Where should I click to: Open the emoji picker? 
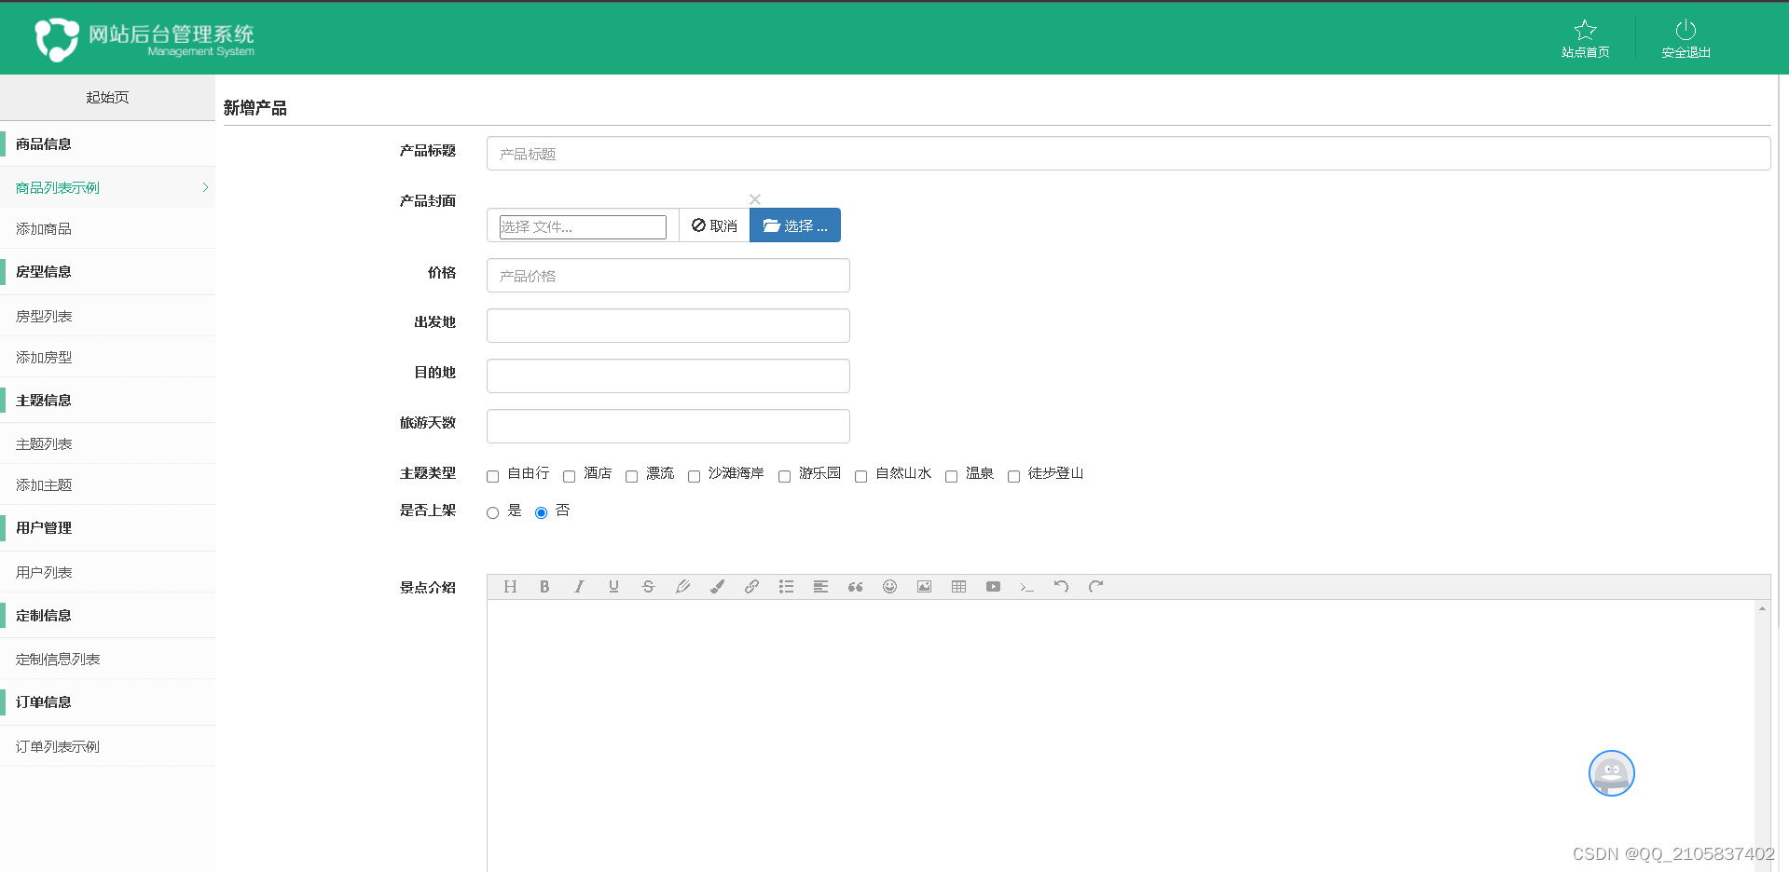889,587
